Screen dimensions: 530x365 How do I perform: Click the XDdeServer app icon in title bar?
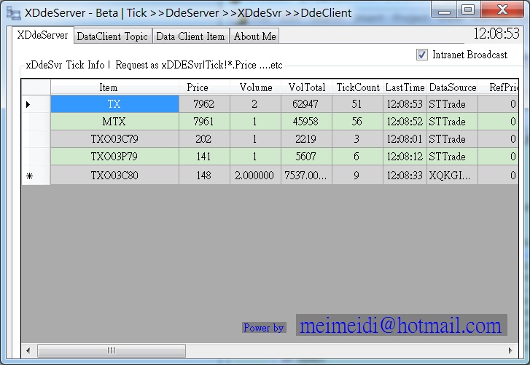[14, 13]
